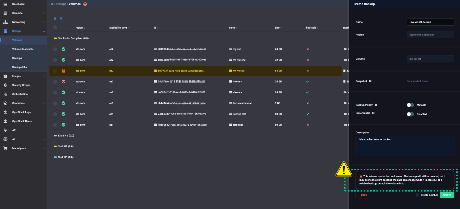Click the Dashboard chart icon

coord(5,4)
